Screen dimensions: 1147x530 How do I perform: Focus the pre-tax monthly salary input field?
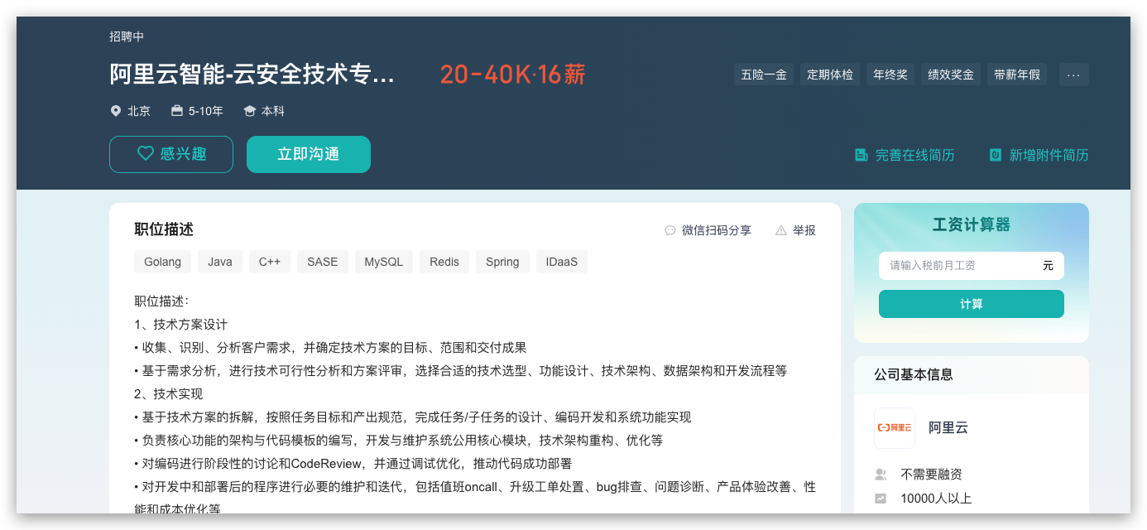point(972,266)
